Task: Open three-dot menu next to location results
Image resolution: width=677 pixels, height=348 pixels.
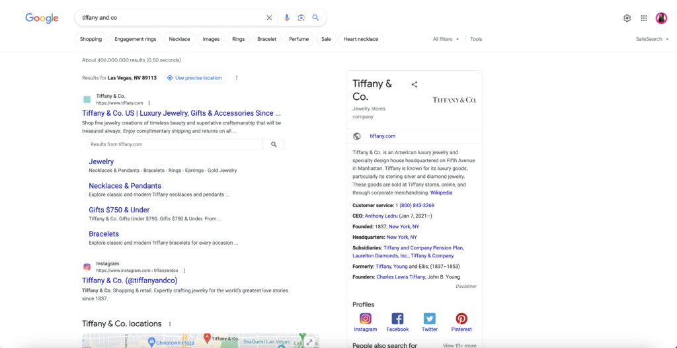Action: 237,78
